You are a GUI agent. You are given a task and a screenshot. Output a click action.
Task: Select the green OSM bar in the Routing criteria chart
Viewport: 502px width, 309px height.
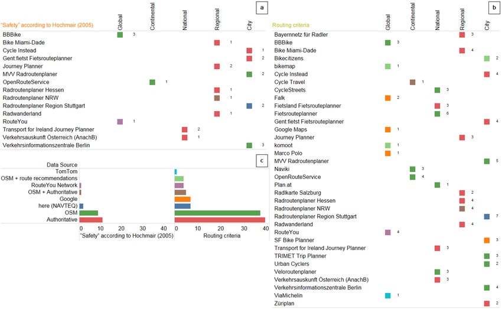(217, 213)
